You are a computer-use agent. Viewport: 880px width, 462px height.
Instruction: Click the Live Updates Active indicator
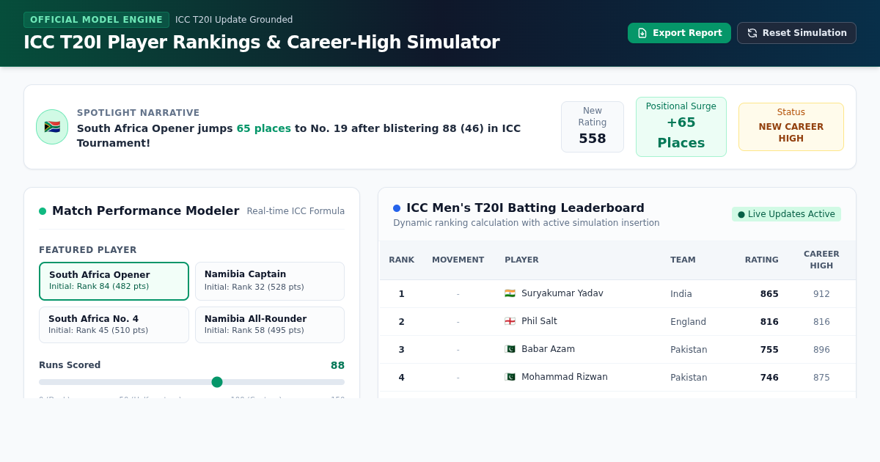point(786,214)
